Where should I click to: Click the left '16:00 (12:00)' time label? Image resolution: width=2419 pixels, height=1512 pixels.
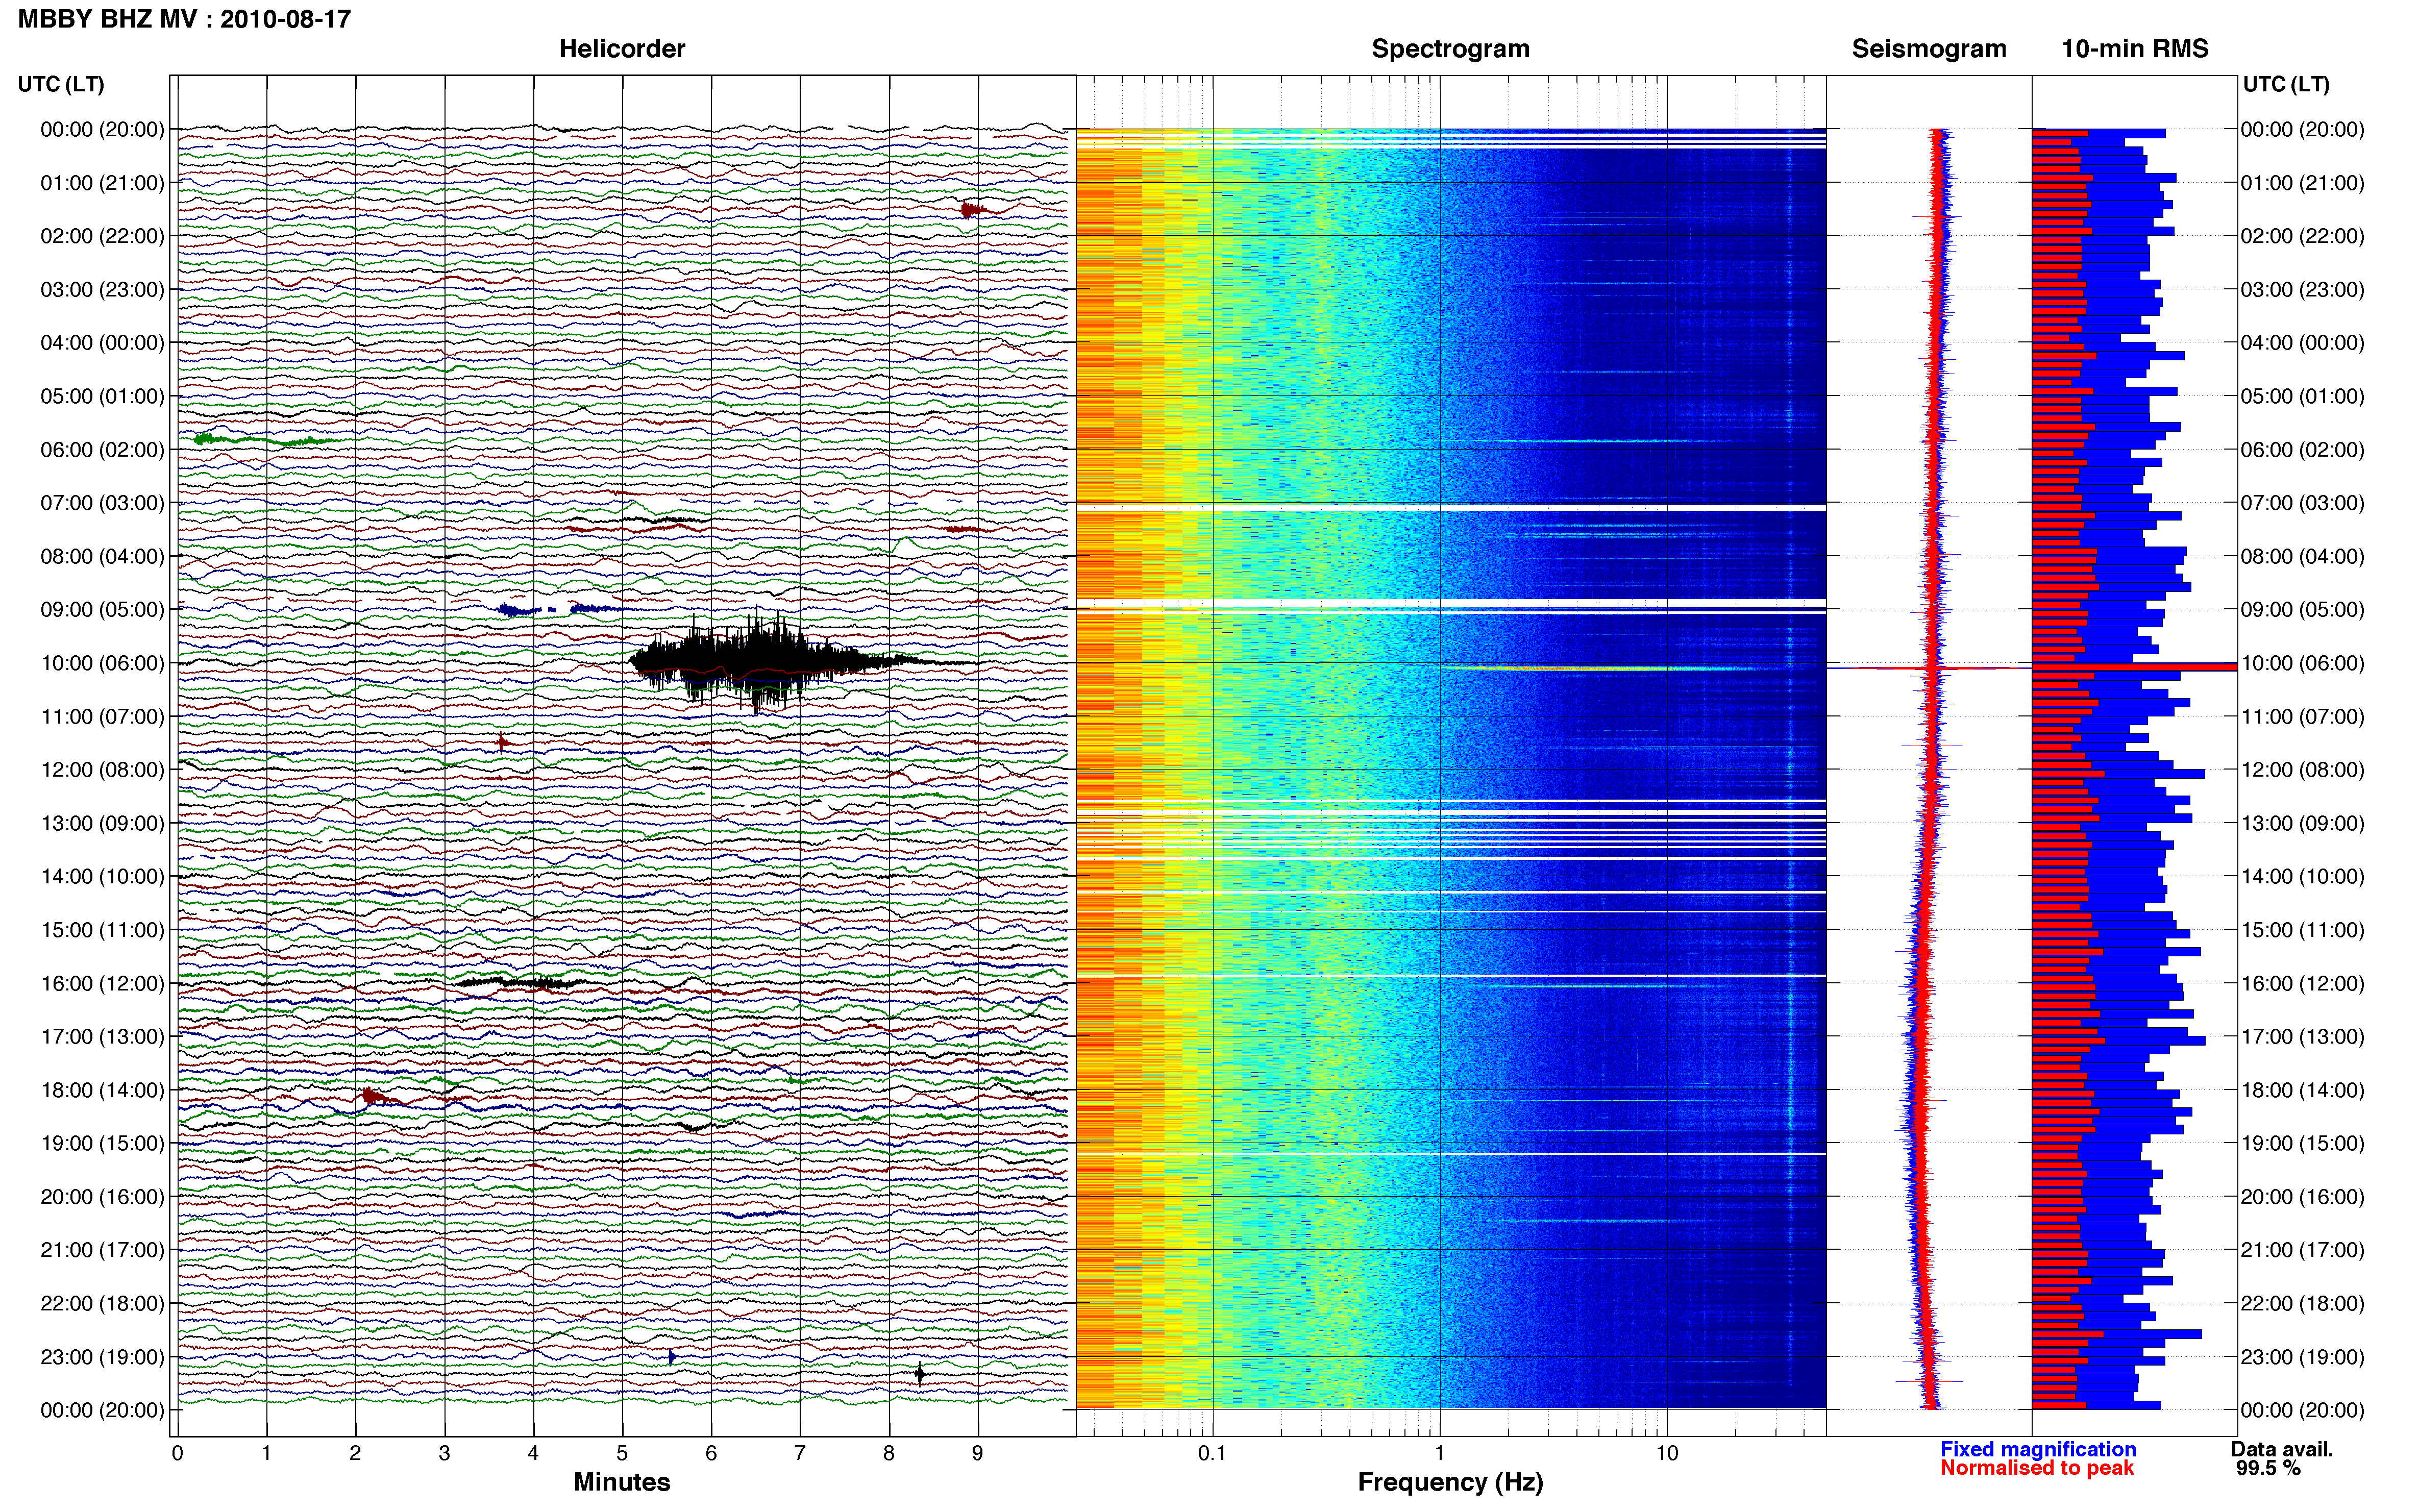tap(102, 983)
